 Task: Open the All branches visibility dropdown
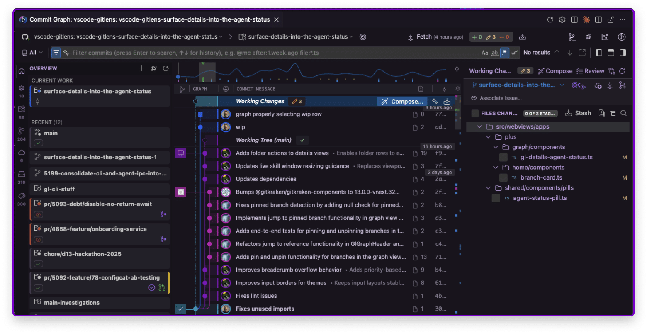(32, 53)
